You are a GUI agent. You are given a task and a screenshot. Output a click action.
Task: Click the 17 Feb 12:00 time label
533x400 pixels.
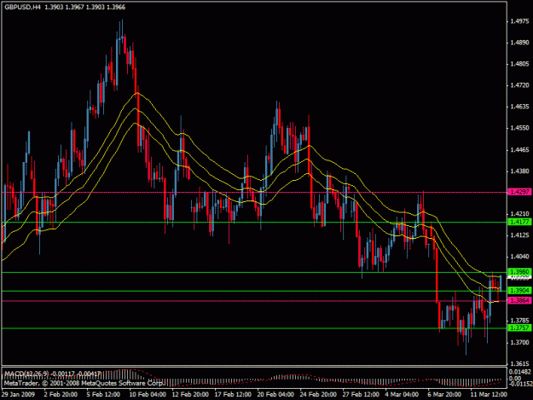coord(233,394)
